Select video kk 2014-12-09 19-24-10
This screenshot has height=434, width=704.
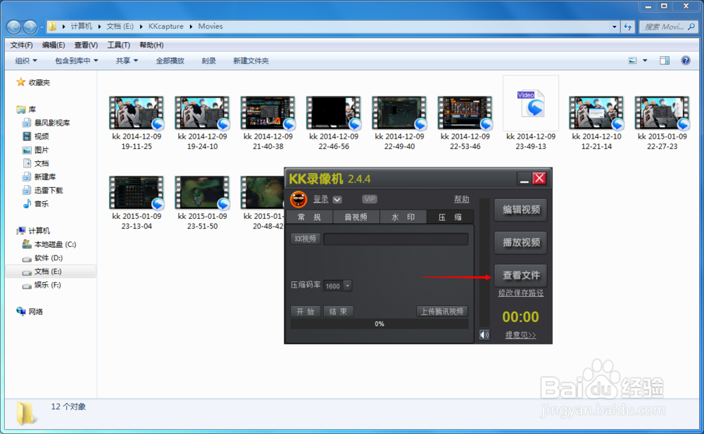[x=202, y=123]
